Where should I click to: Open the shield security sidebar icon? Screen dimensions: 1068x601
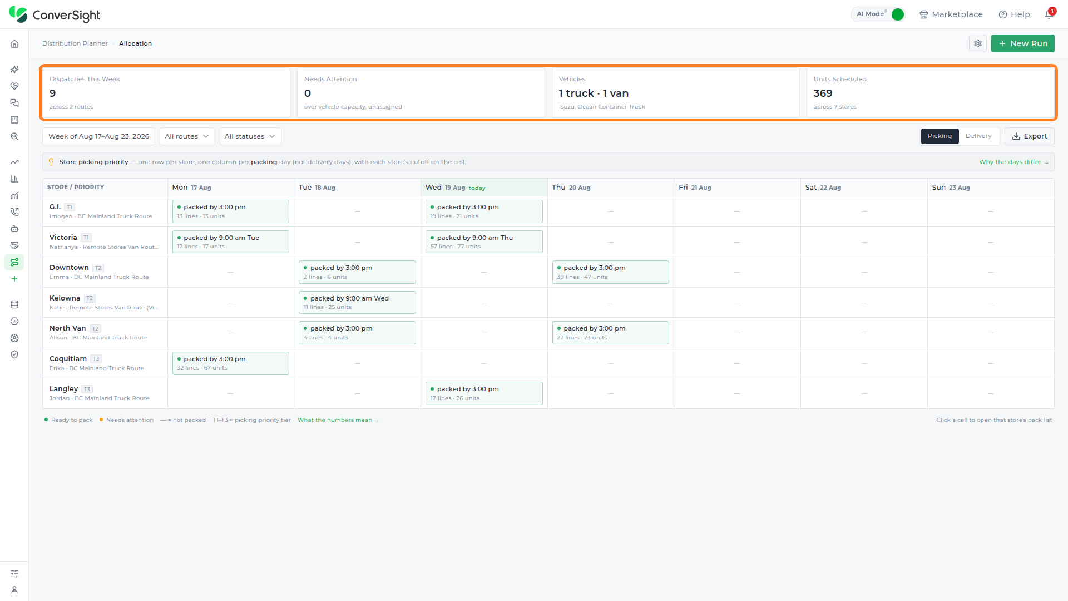(14, 354)
